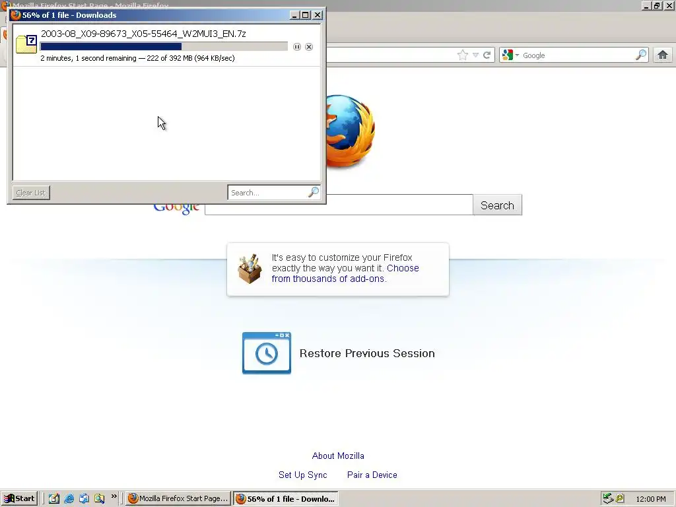Click the Firefox logo on start page
The width and height of the screenshot is (676, 507).
[x=350, y=131]
